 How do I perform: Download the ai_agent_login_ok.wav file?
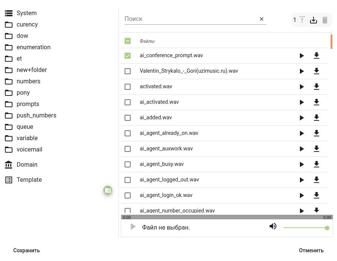[317, 195]
